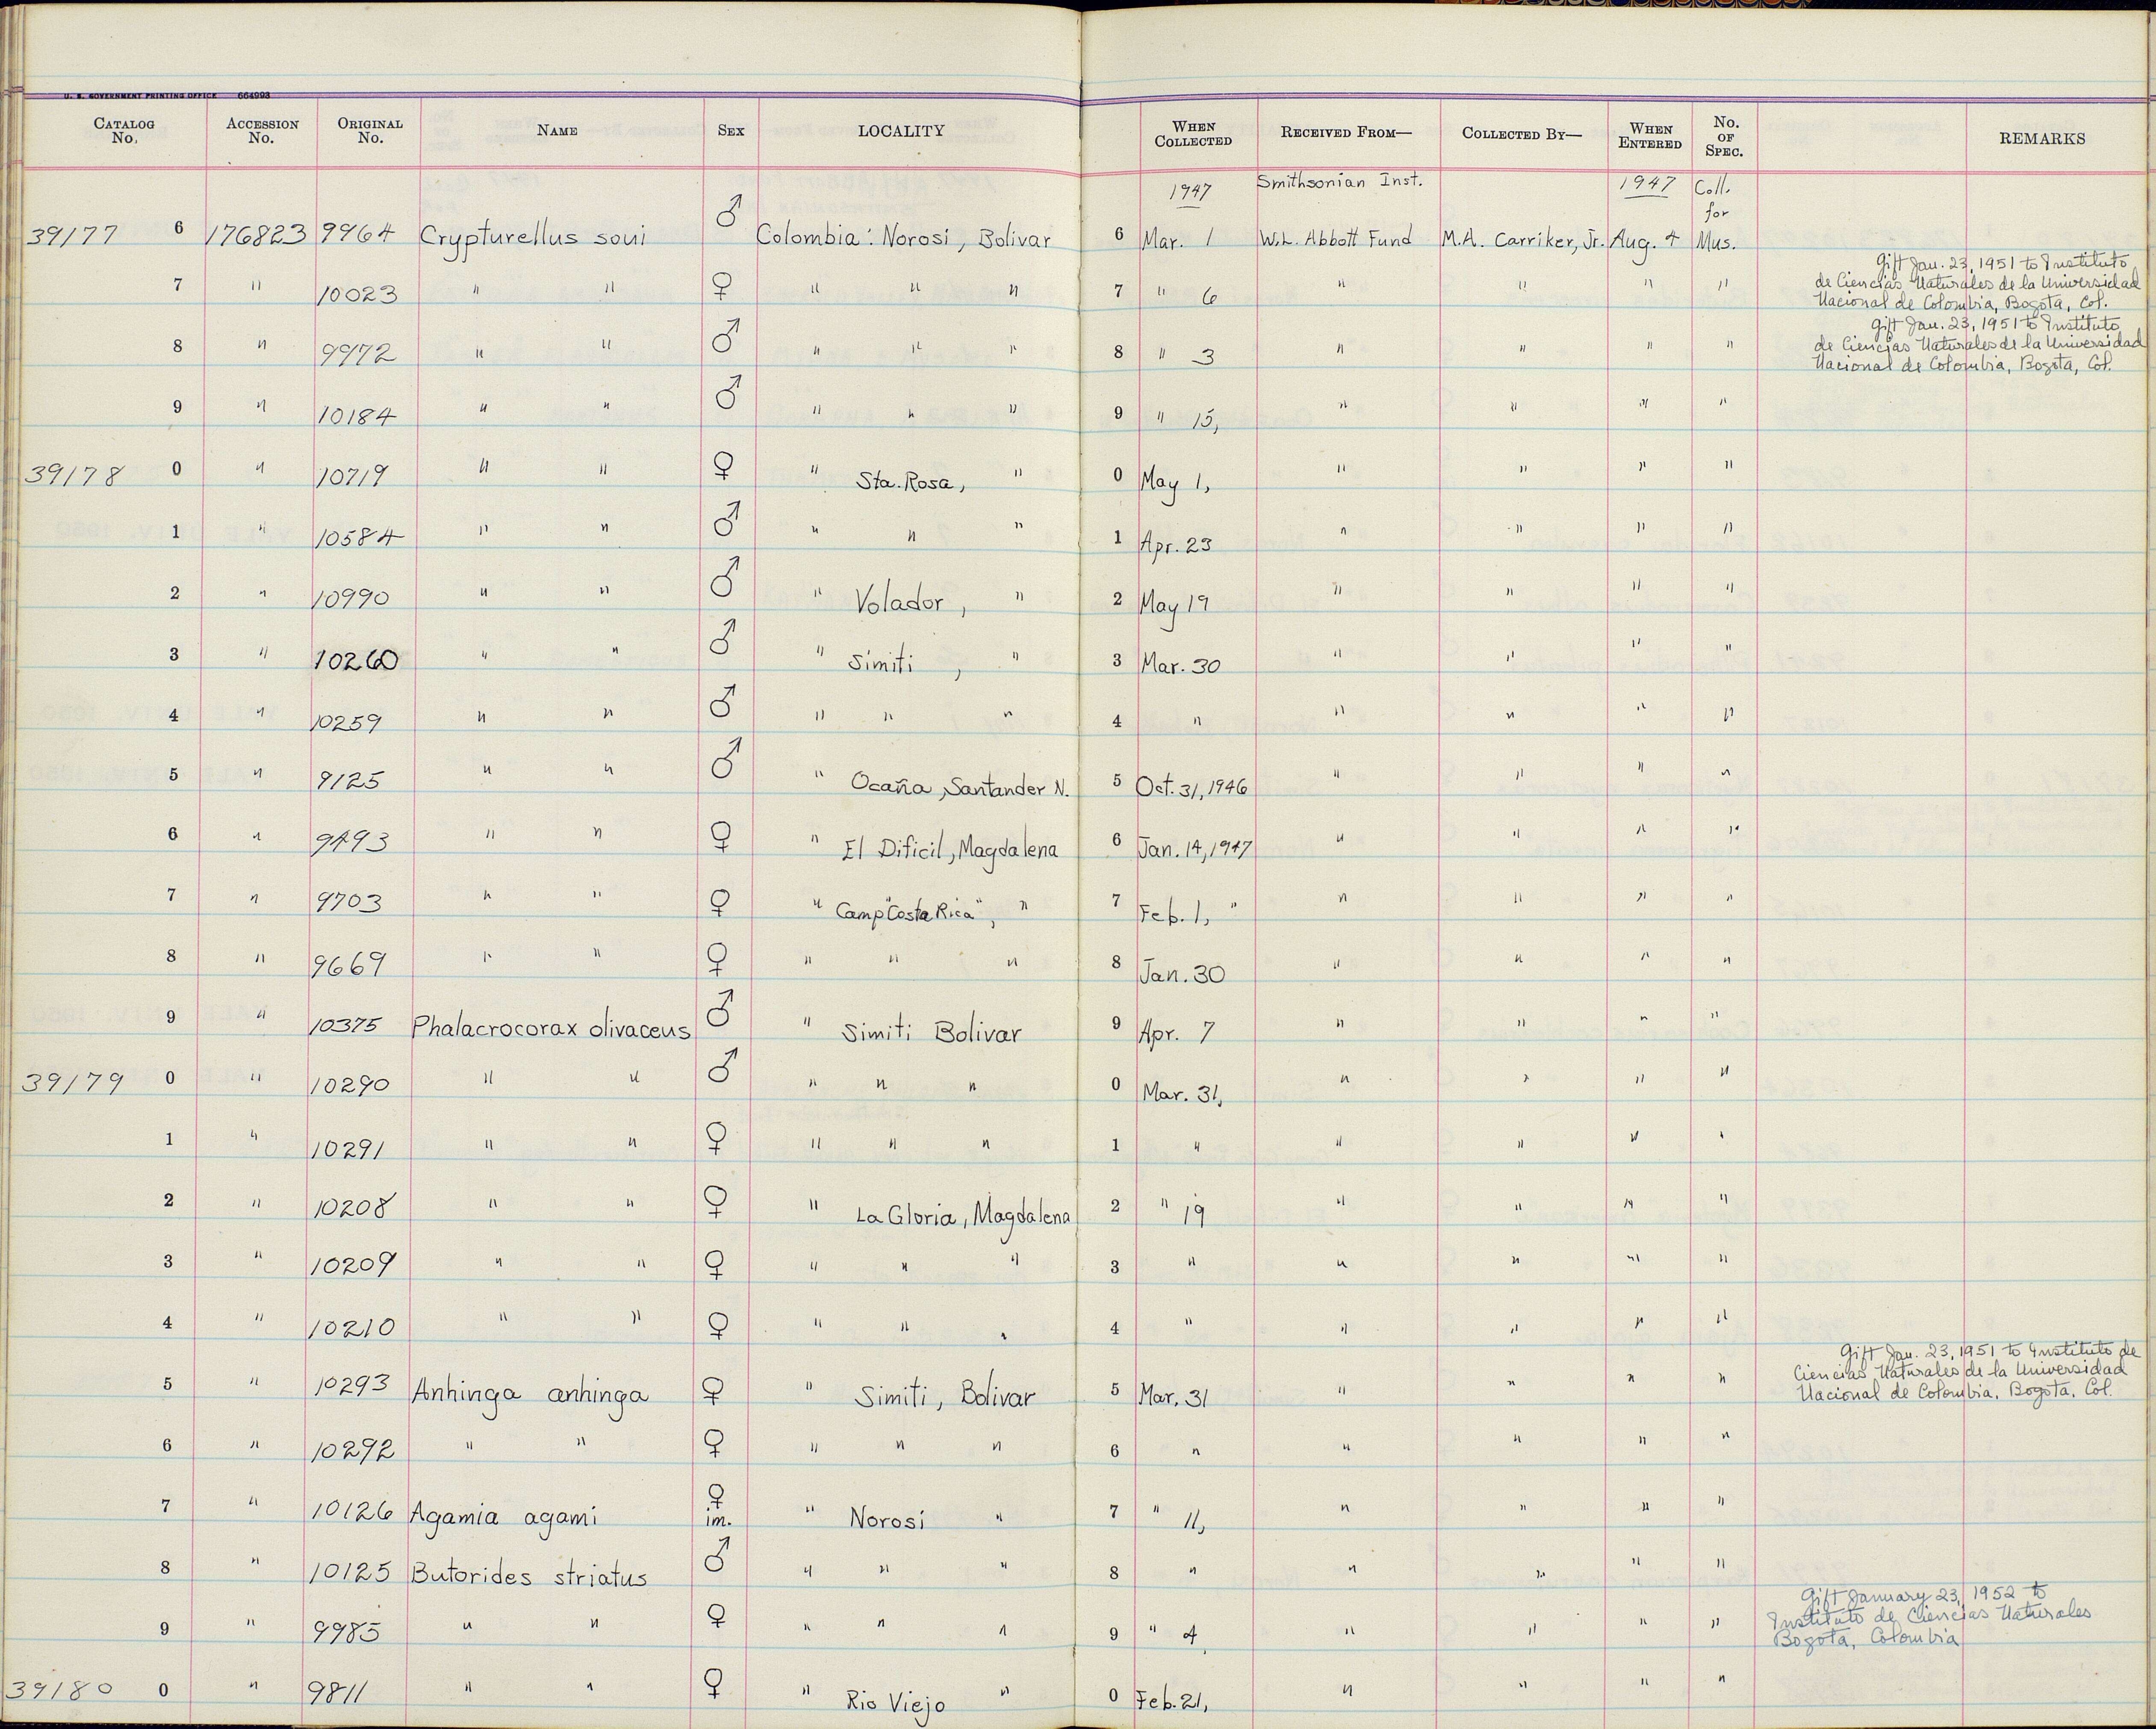Click the 'Collected By—' column header
This screenshot has height=1729, width=2156.
click(x=1521, y=134)
